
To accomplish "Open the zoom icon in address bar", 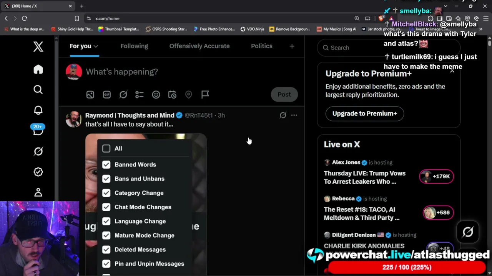I will click(x=357, y=18).
